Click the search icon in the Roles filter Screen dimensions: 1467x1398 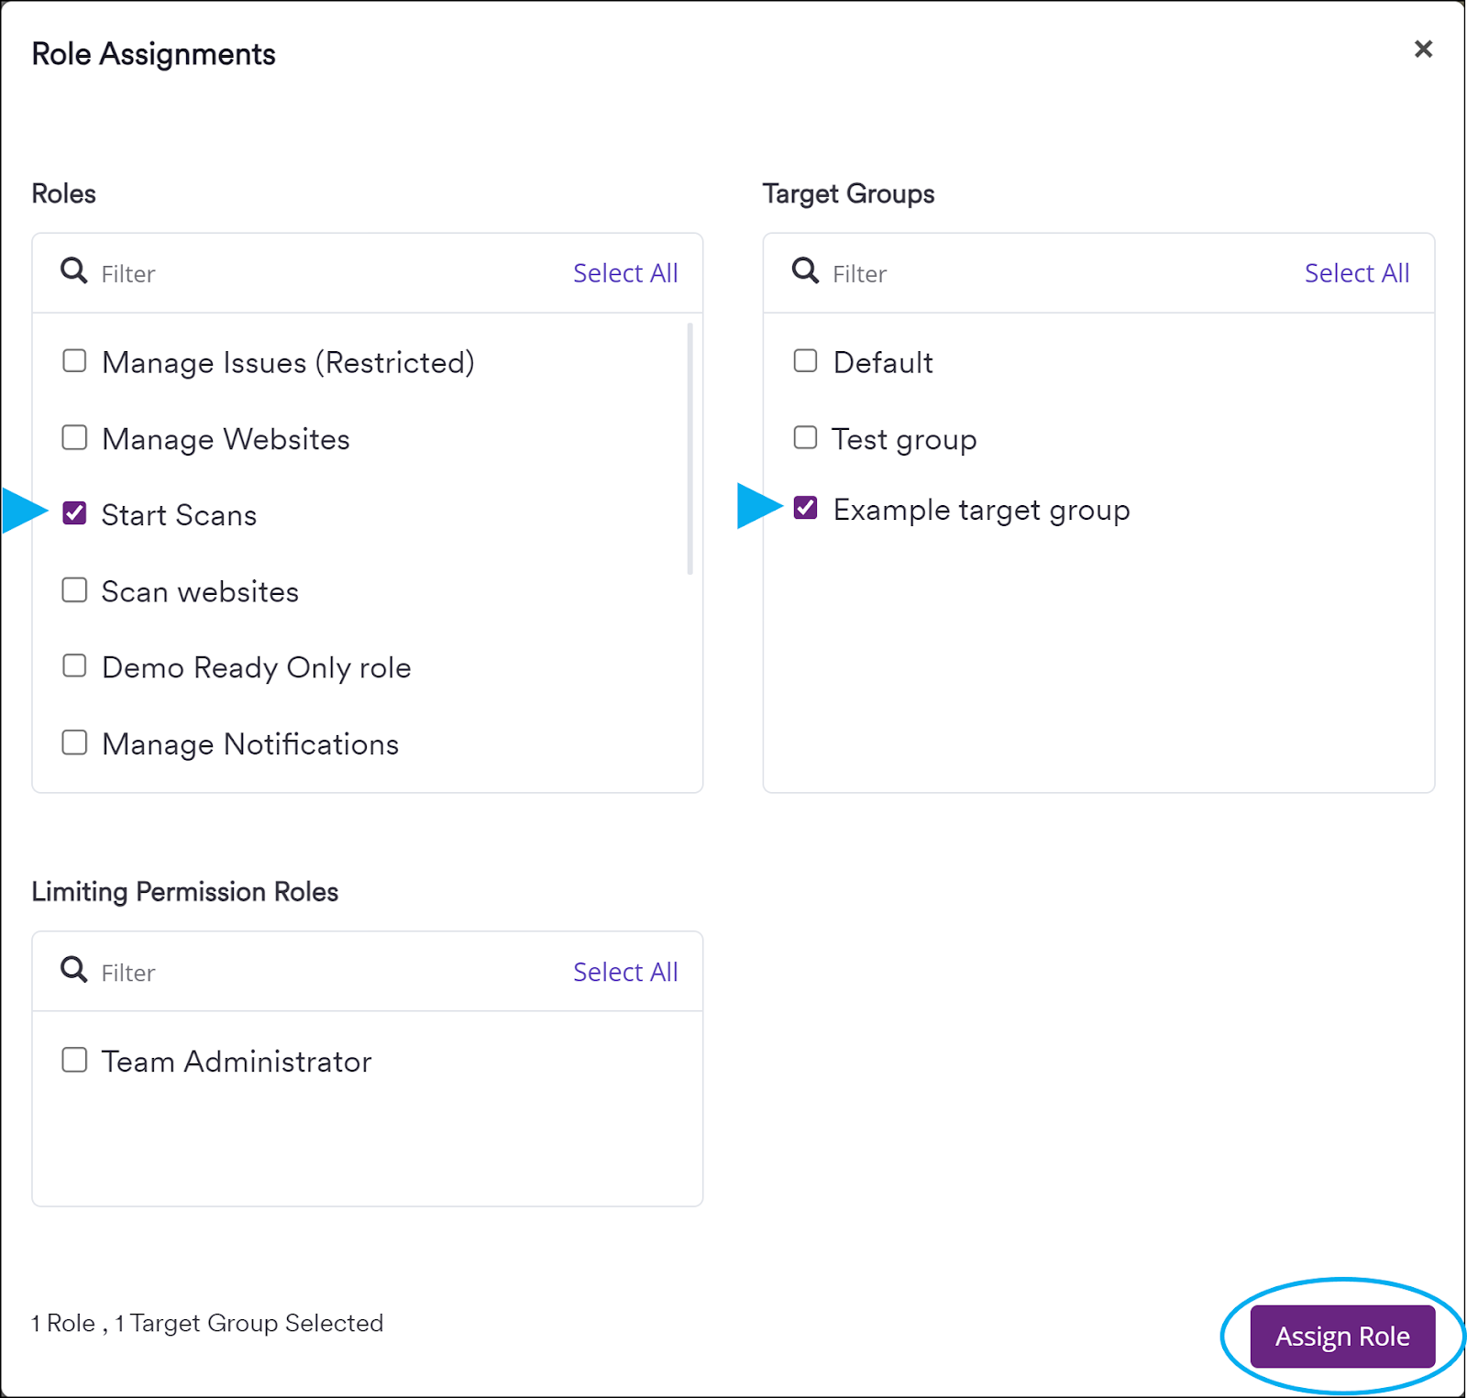pyautogui.click(x=72, y=270)
